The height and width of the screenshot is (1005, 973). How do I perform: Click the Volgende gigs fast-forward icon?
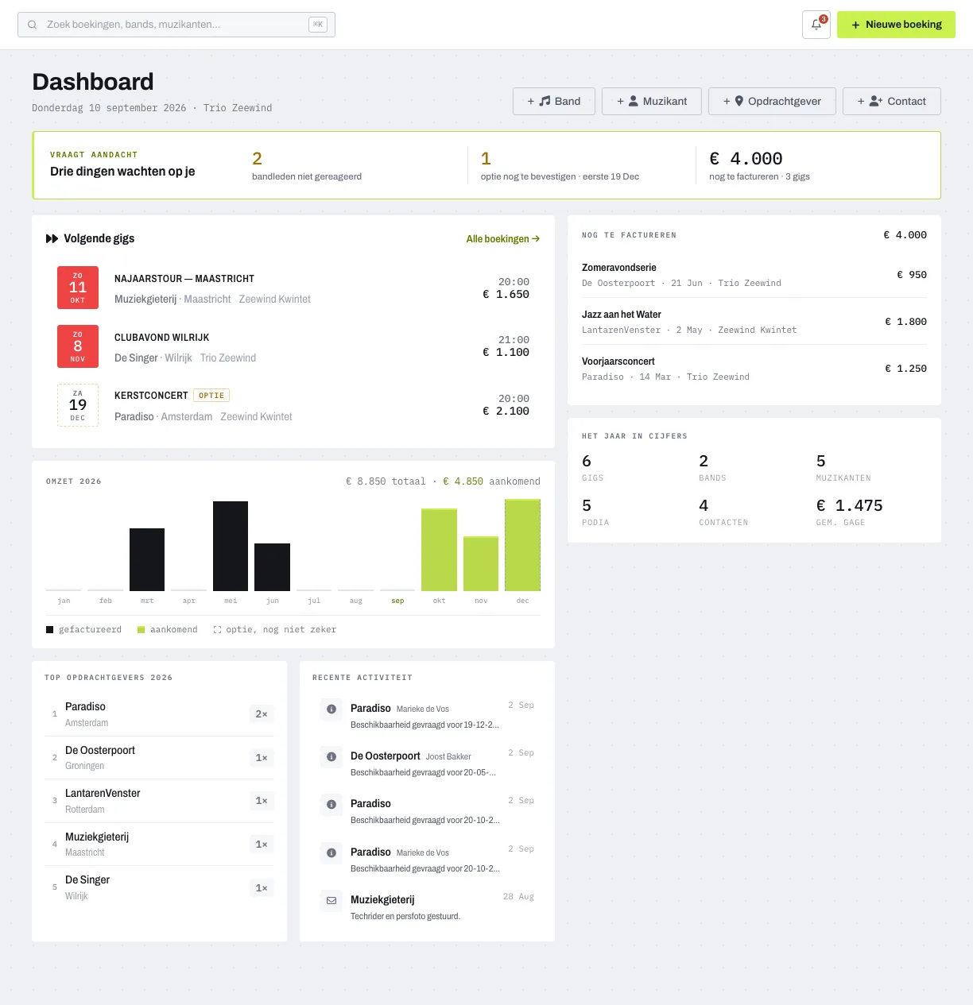click(52, 238)
